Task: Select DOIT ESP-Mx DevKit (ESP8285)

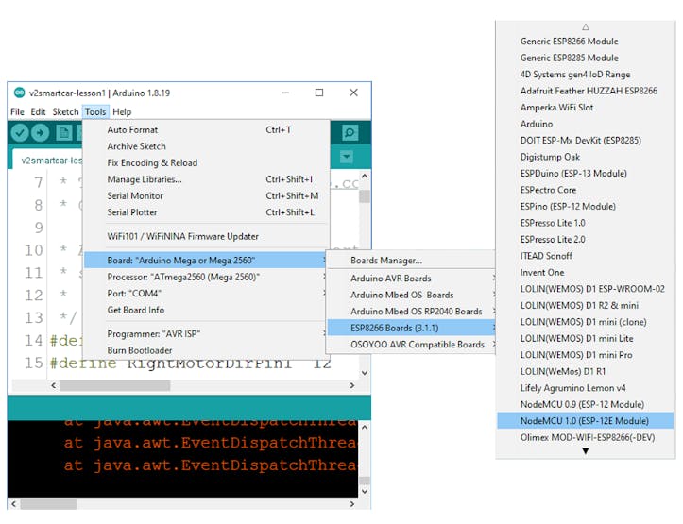Action: click(x=586, y=141)
